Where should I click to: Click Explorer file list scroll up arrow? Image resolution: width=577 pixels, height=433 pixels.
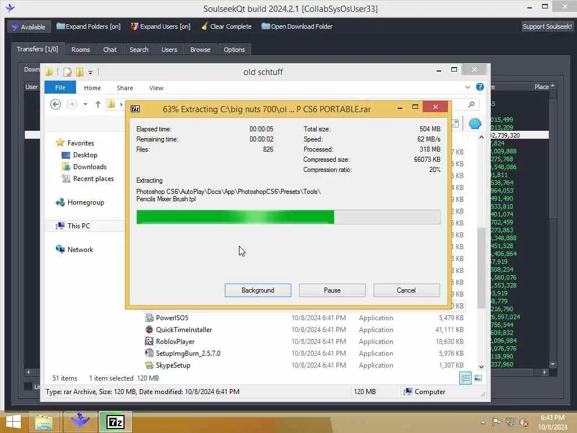click(x=481, y=137)
